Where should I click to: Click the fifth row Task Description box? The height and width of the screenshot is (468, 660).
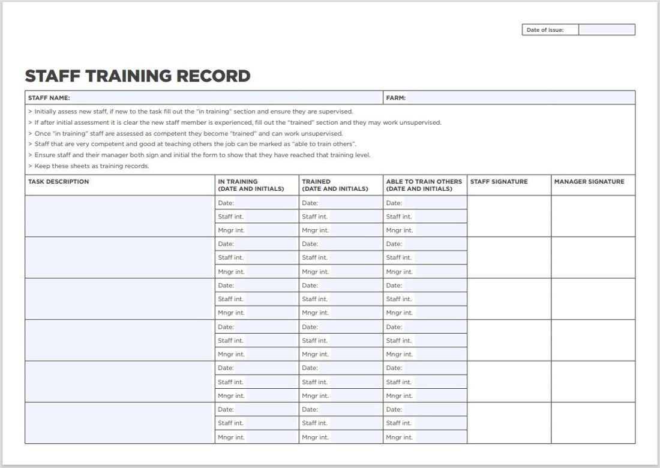120,382
